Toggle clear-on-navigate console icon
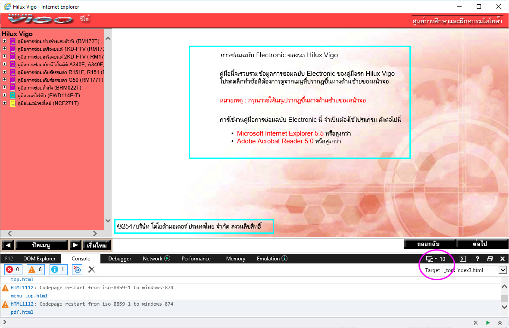 pyautogui.click(x=77, y=269)
